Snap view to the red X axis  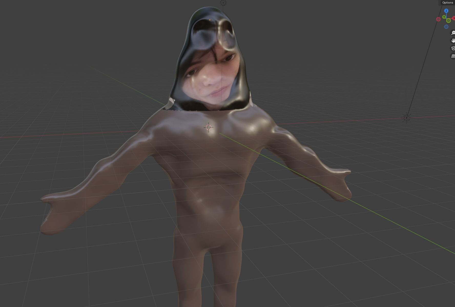[x=454, y=18]
